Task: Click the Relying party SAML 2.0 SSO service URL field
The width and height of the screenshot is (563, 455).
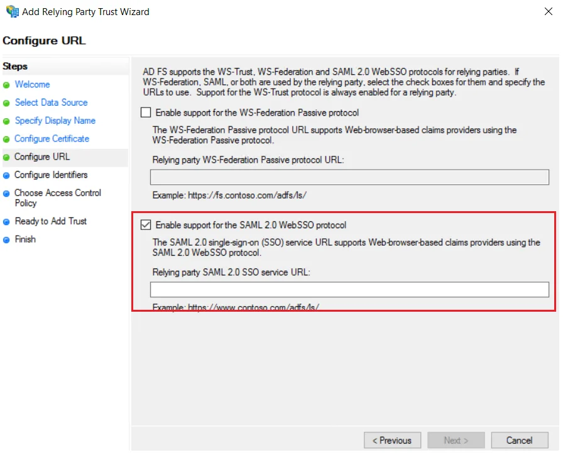Action: 351,289
